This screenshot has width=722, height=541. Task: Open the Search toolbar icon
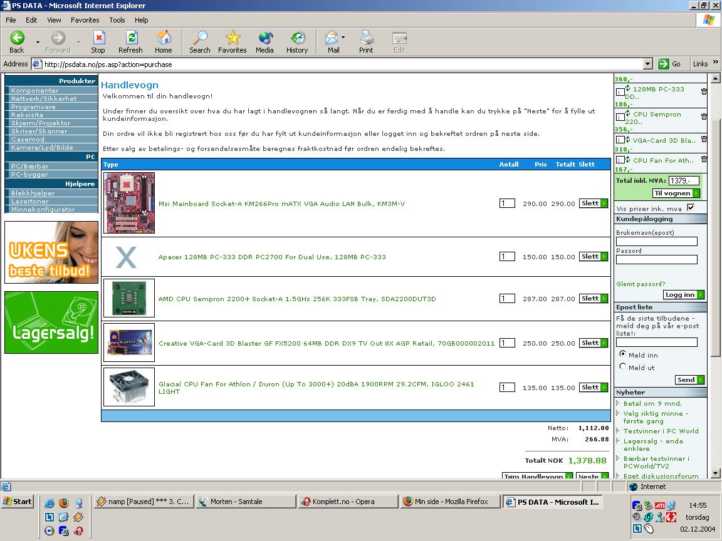click(199, 43)
